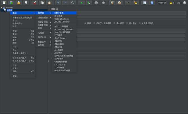The image size is (188, 114).
Task: Click the Function helper list icon
Action: point(144,3)
